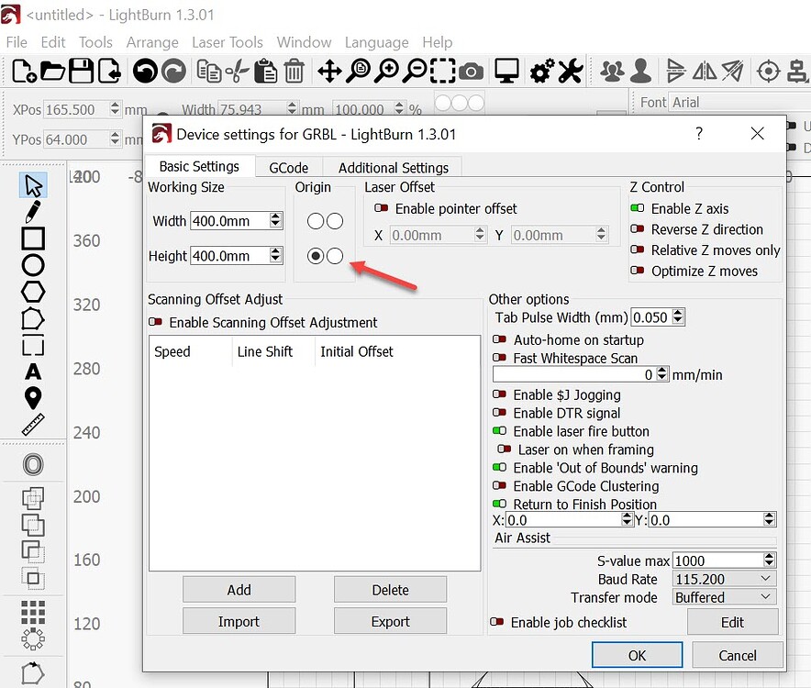Enable Auto-home on startup

click(500, 340)
